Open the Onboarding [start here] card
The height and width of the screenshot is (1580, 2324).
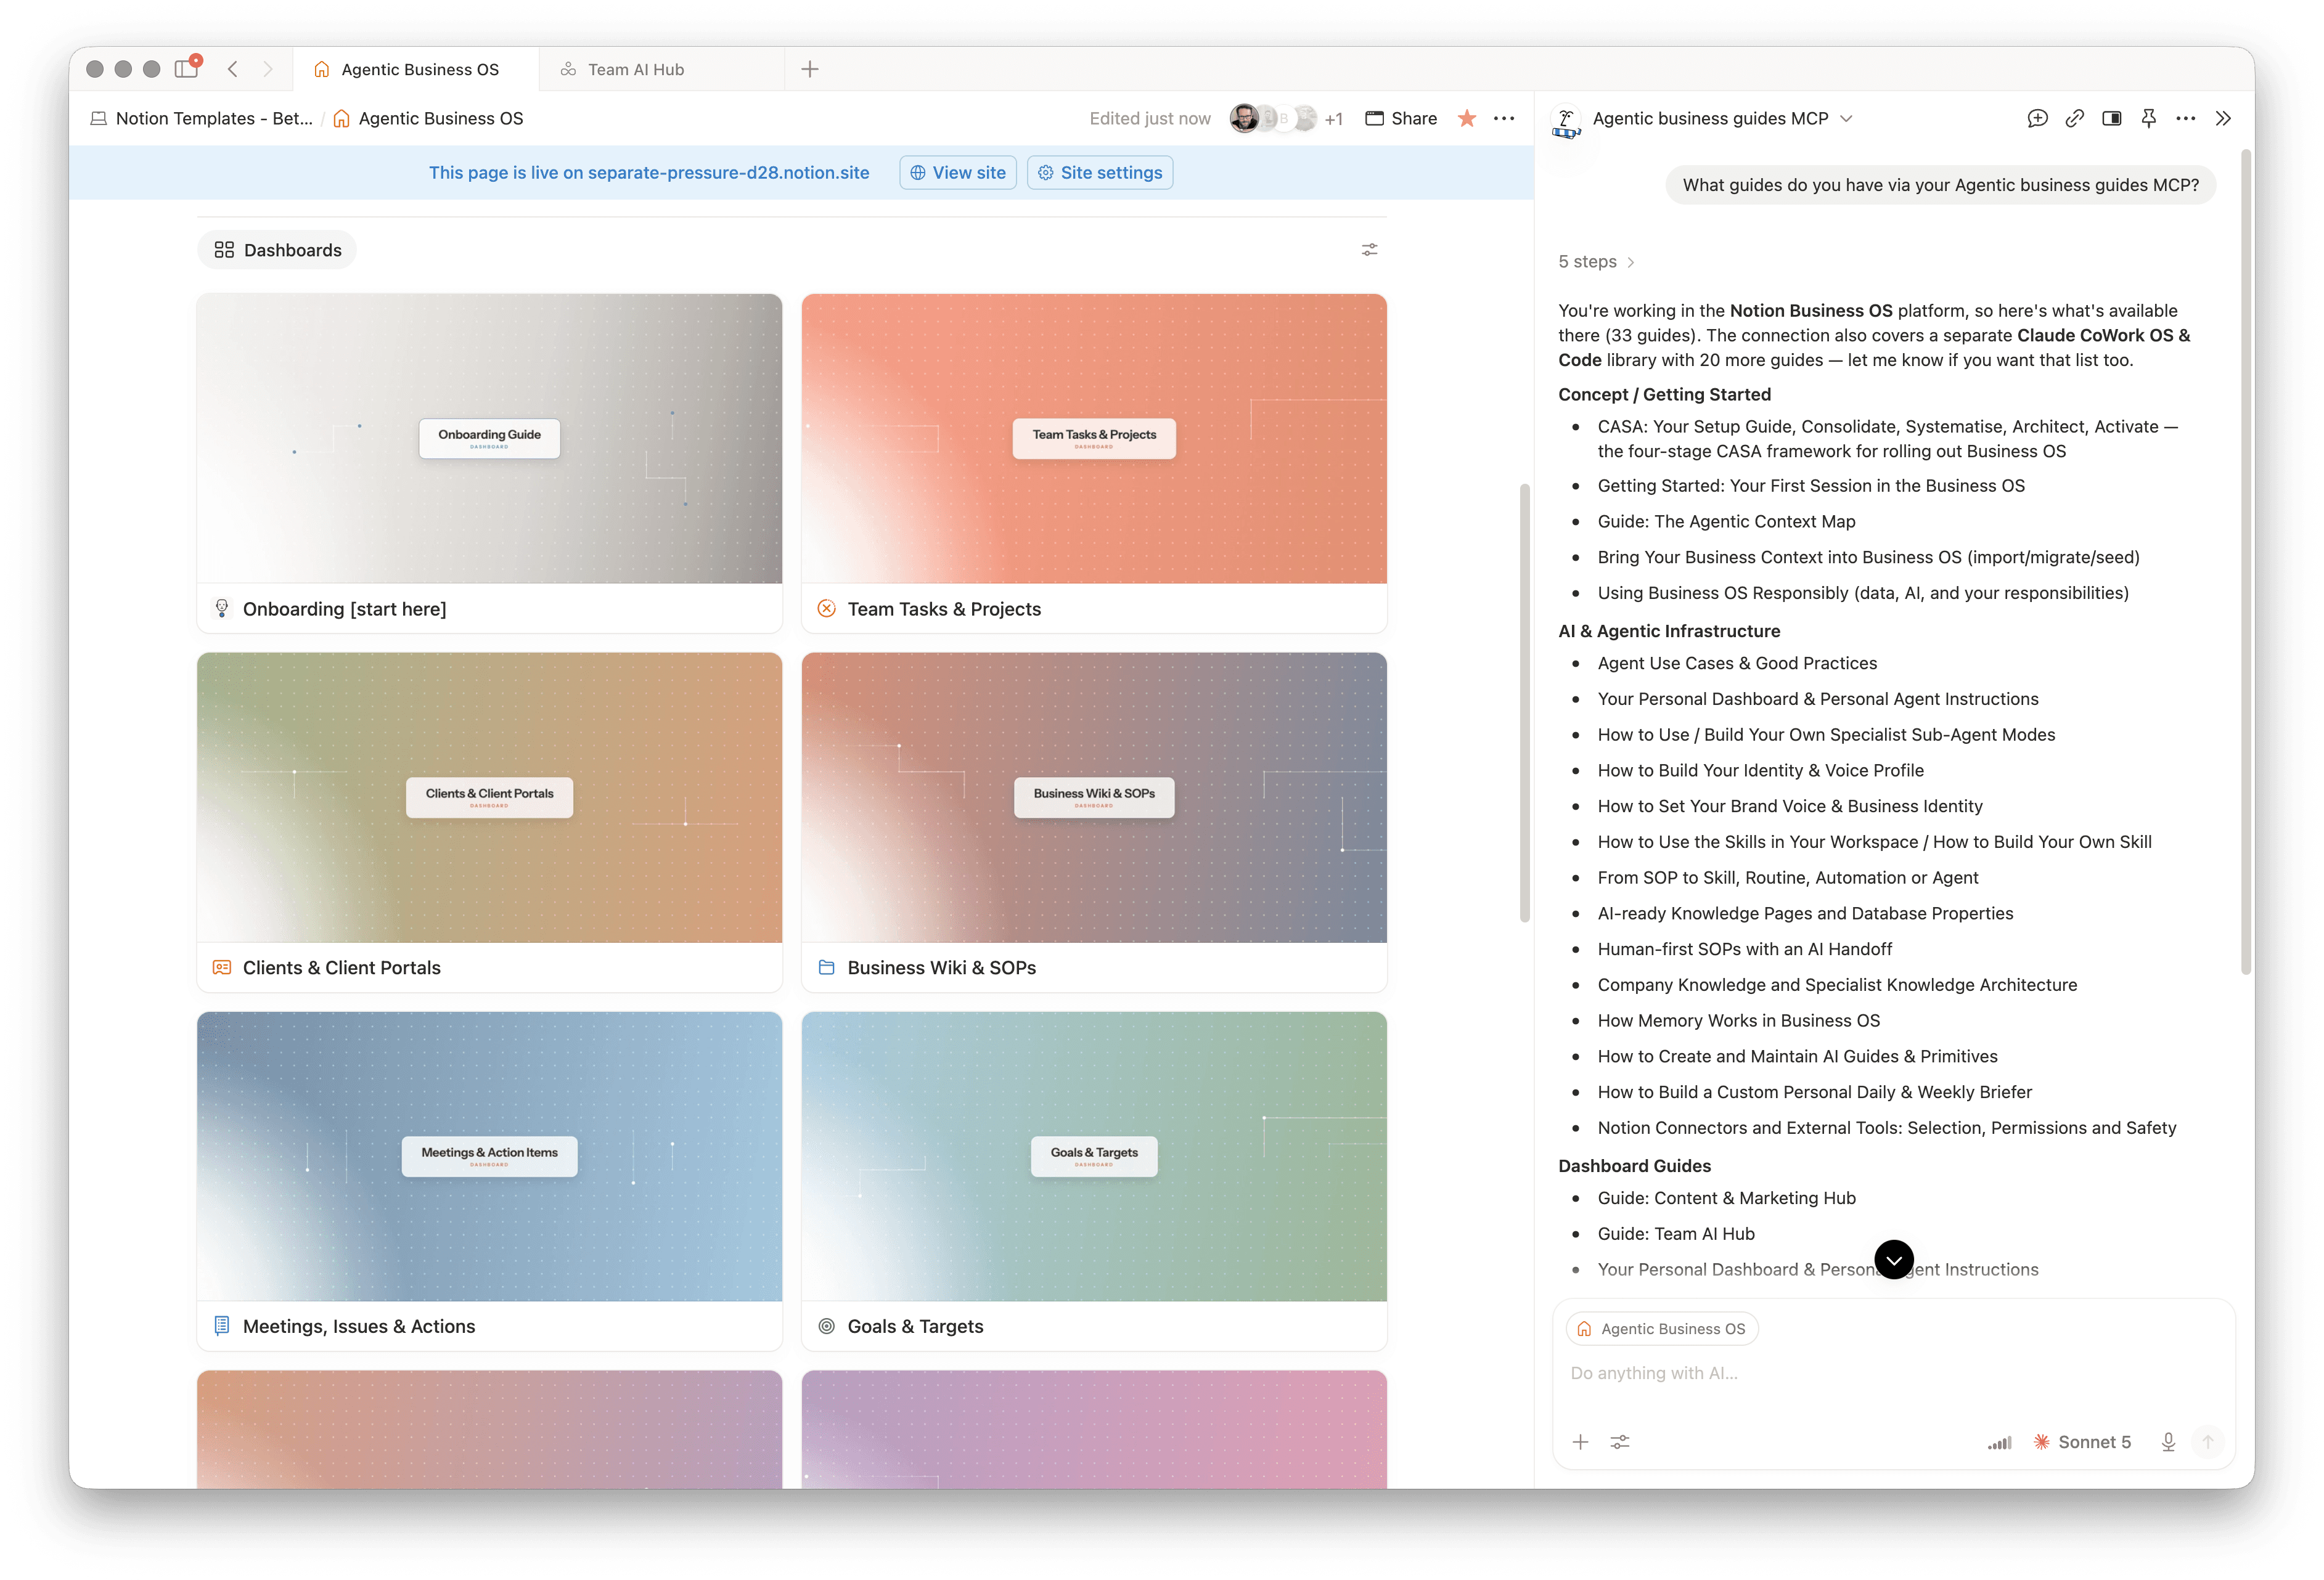(x=489, y=463)
